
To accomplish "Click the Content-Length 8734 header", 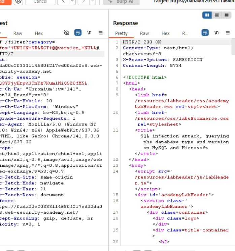I will point(152,65).
